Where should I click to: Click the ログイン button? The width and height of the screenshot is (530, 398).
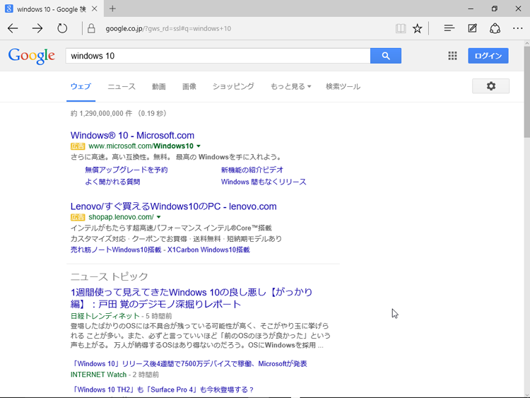click(488, 56)
